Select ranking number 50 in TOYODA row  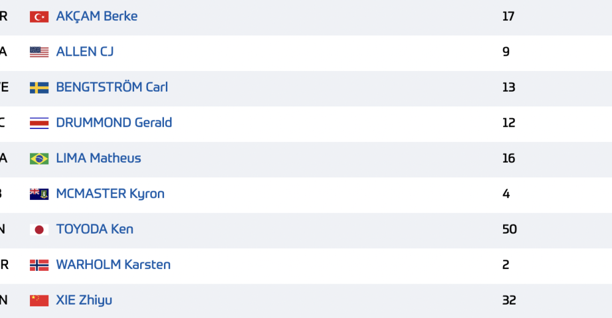click(509, 229)
